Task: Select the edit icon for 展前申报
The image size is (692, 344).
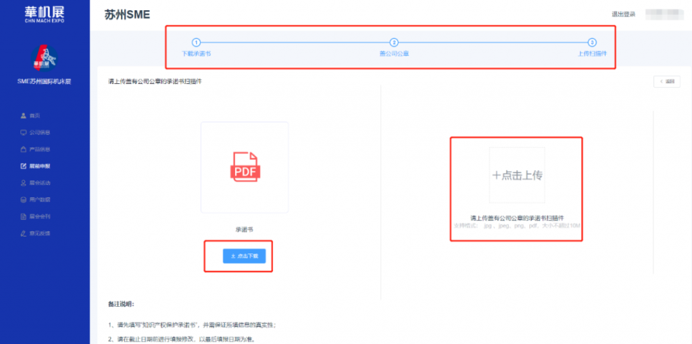Action: click(x=24, y=166)
